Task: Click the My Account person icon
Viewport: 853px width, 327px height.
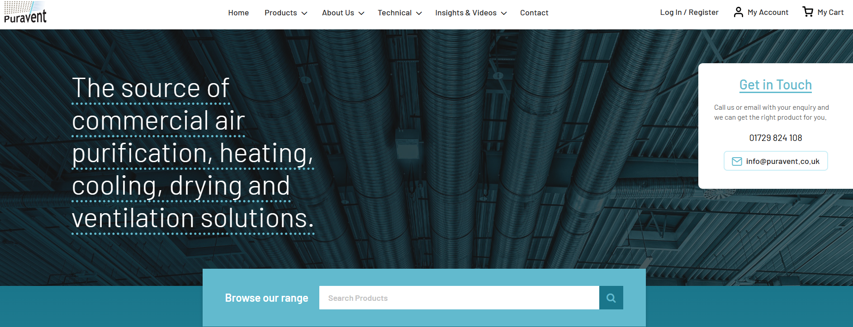Action: click(738, 12)
